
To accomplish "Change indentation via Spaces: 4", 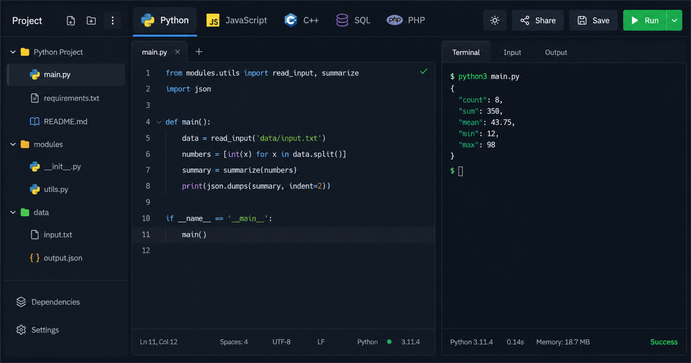I will [x=234, y=342].
